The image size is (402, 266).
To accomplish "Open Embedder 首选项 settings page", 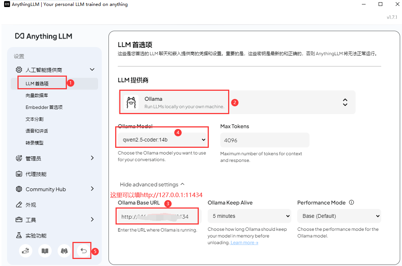I will pyautogui.click(x=44, y=107).
